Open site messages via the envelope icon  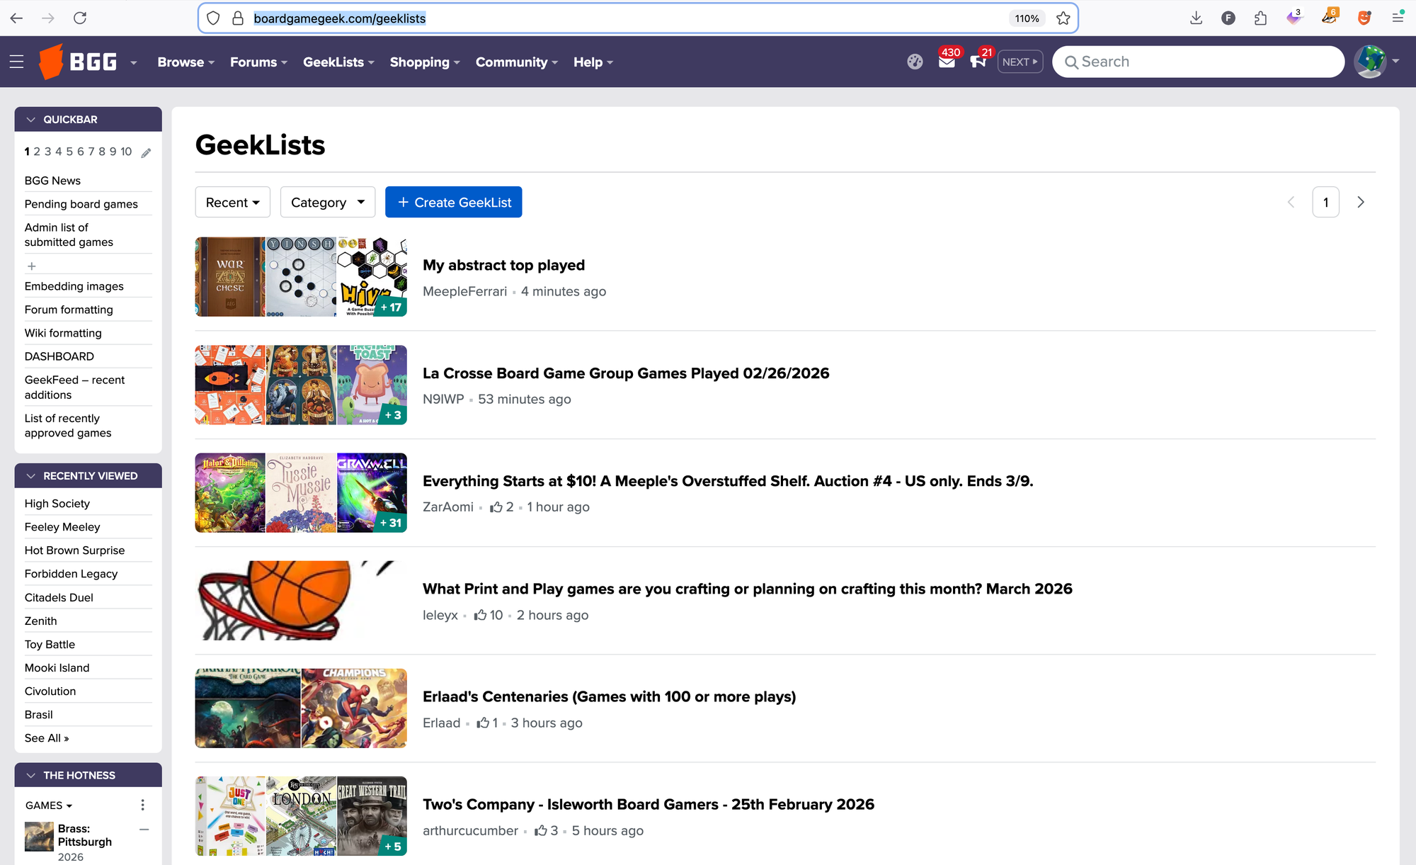[x=947, y=62]
